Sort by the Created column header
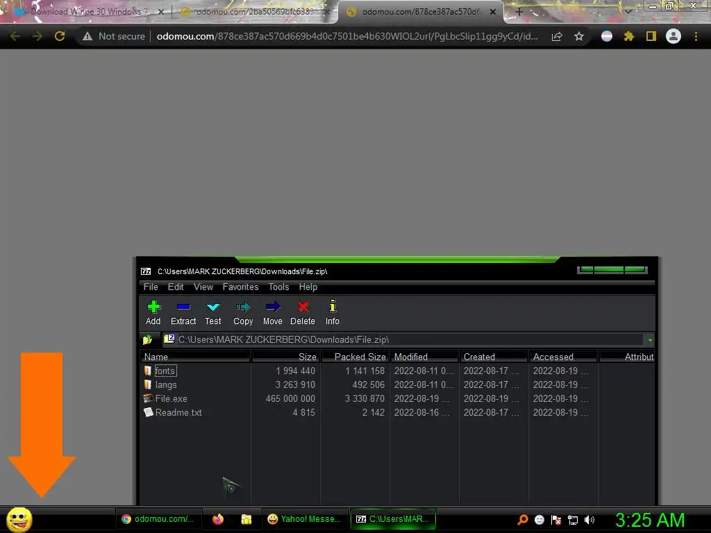 494,357
